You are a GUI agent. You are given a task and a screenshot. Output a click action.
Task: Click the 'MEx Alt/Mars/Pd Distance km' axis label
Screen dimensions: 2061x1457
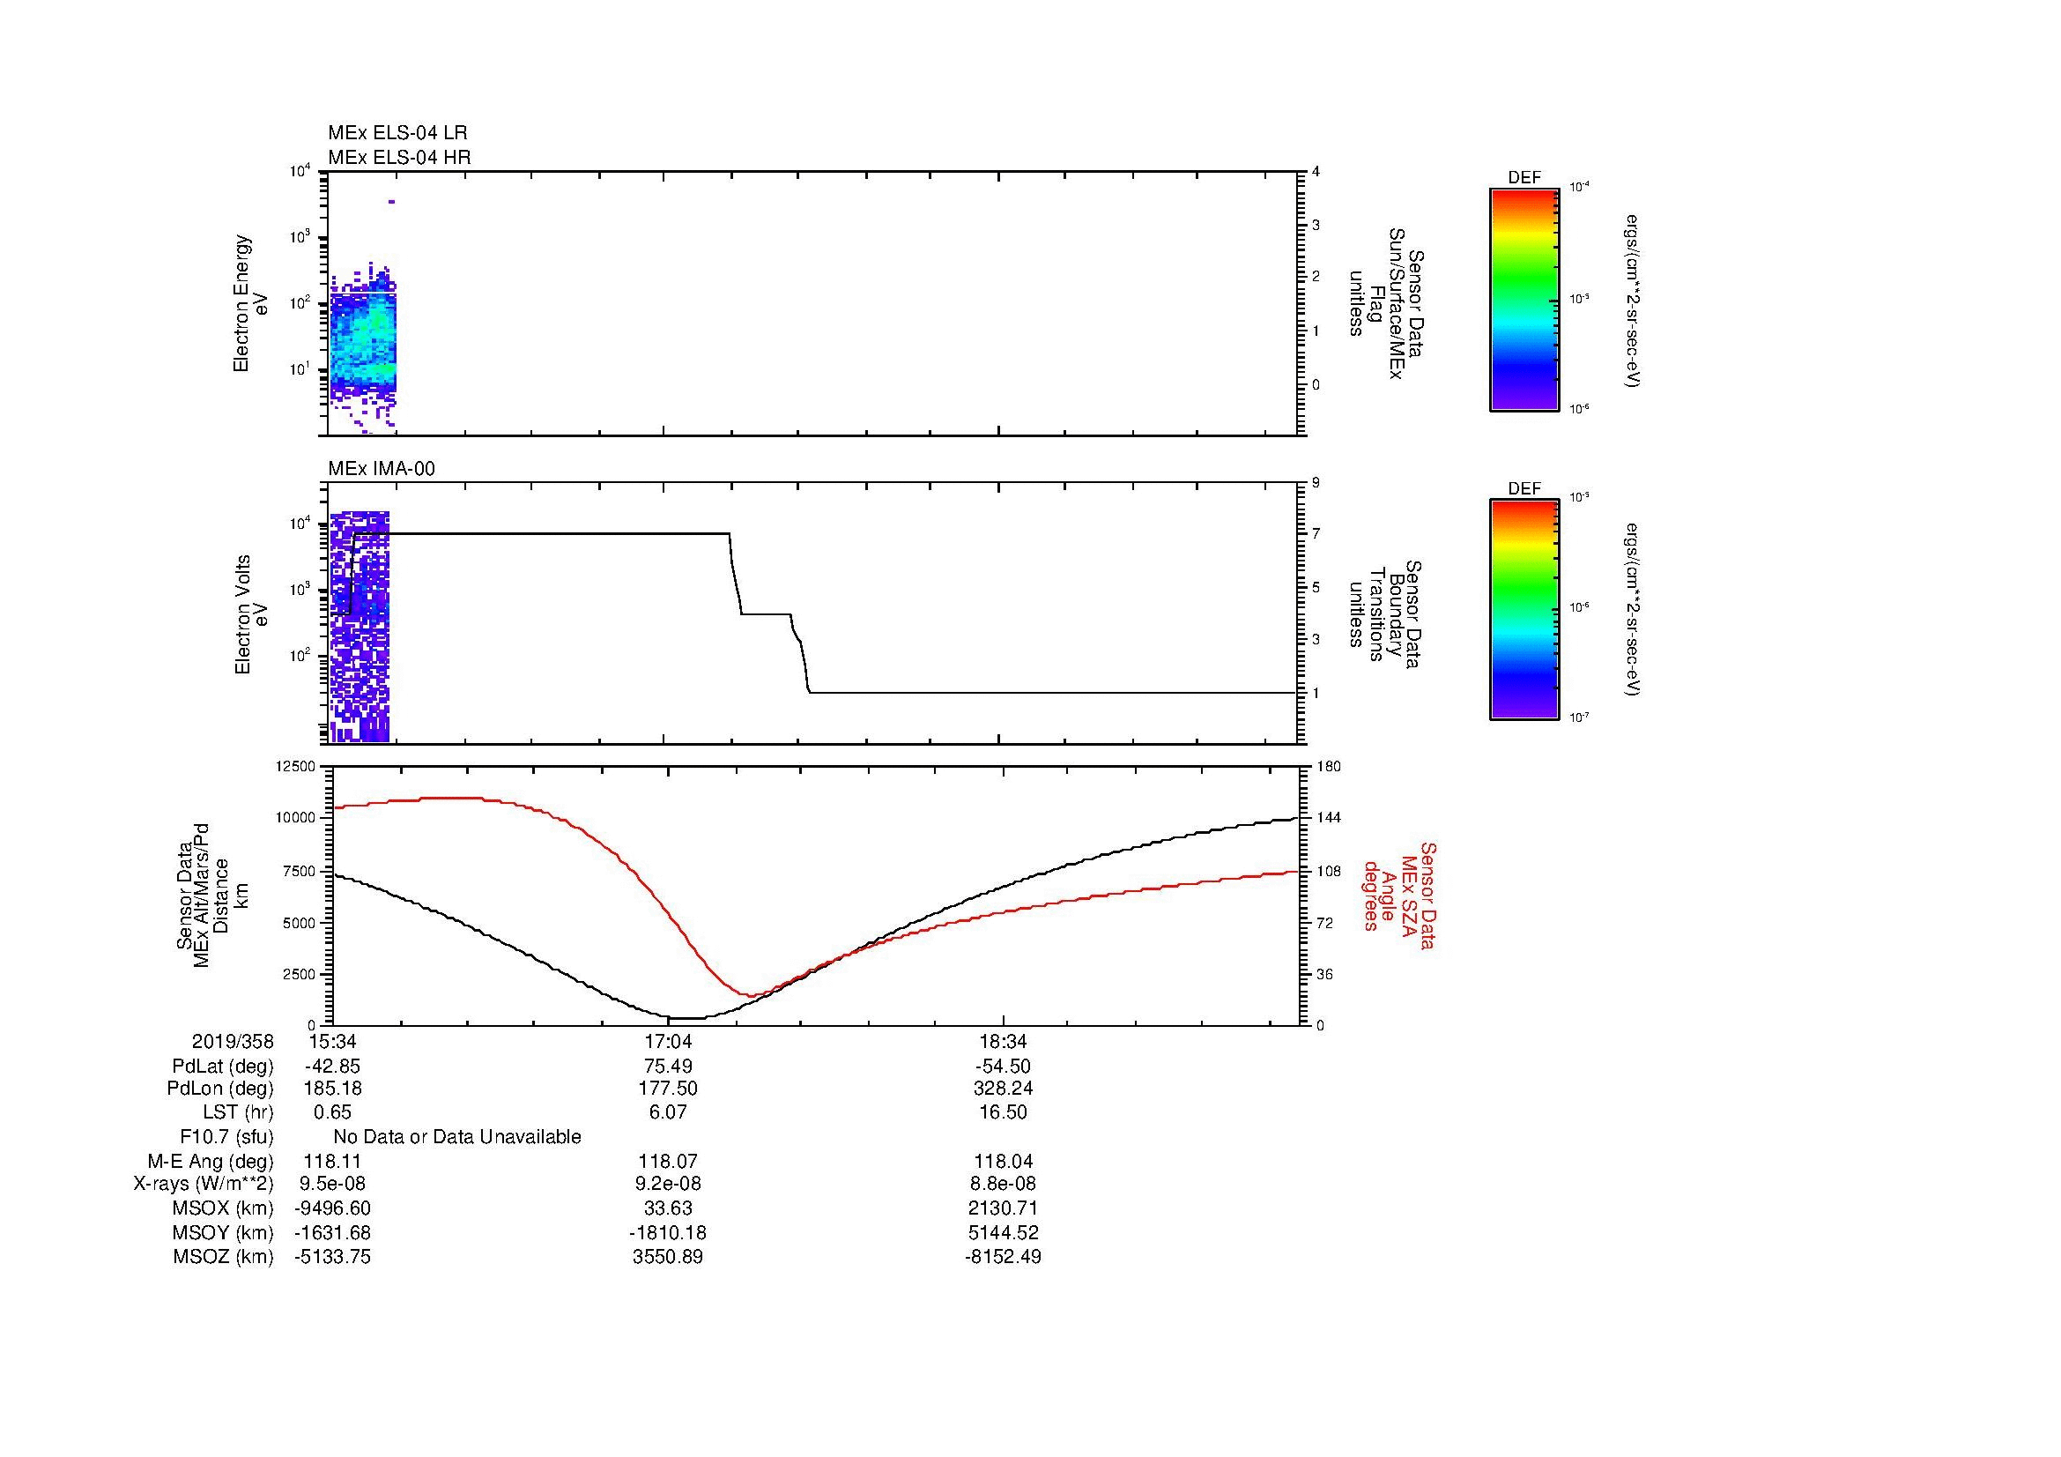pyautogui.click(x=211, y=895)
